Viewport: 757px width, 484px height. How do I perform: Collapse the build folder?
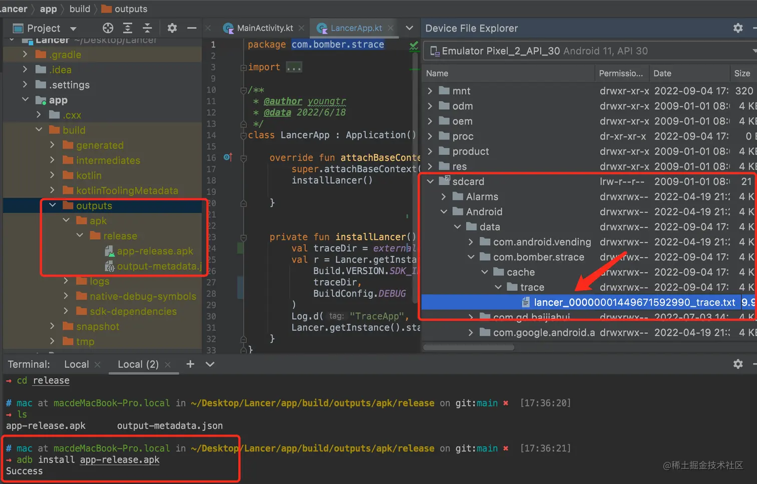[39, 130]
